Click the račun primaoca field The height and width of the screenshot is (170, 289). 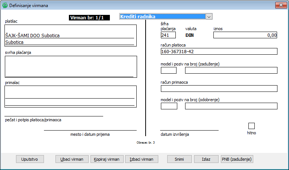pos(219,88)
